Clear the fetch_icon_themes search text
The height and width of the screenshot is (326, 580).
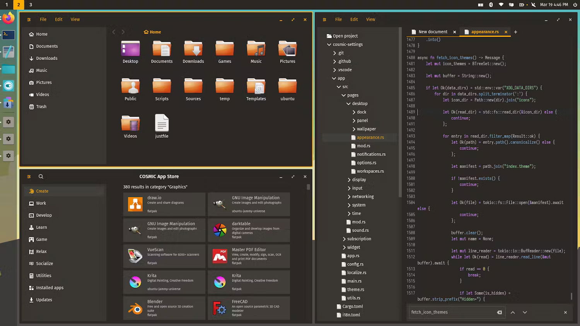point(499,312)
